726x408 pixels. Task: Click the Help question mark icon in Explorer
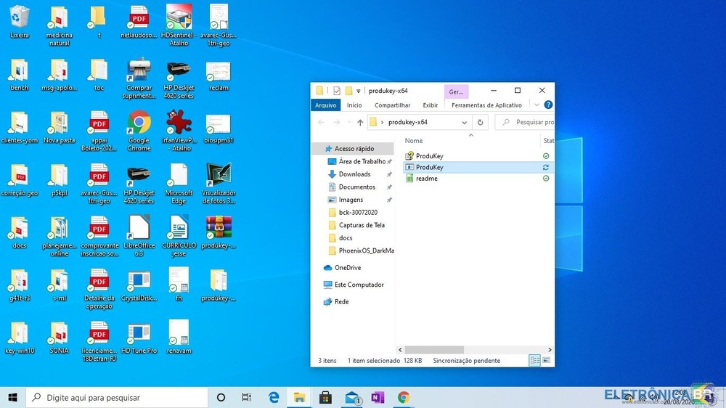pyautogui.click(x=548, y=105)
